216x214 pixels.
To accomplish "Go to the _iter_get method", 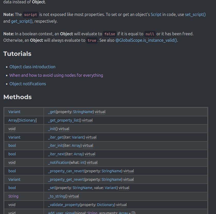I will point(56,137).
